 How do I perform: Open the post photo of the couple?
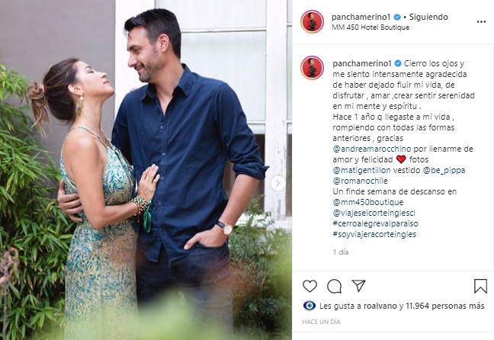tap(146, 170)
